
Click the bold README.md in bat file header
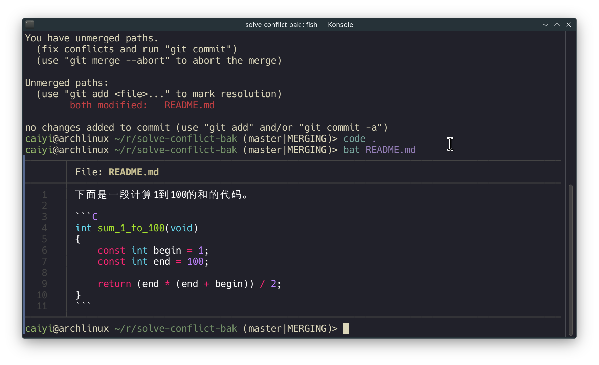tap(134, 172)
